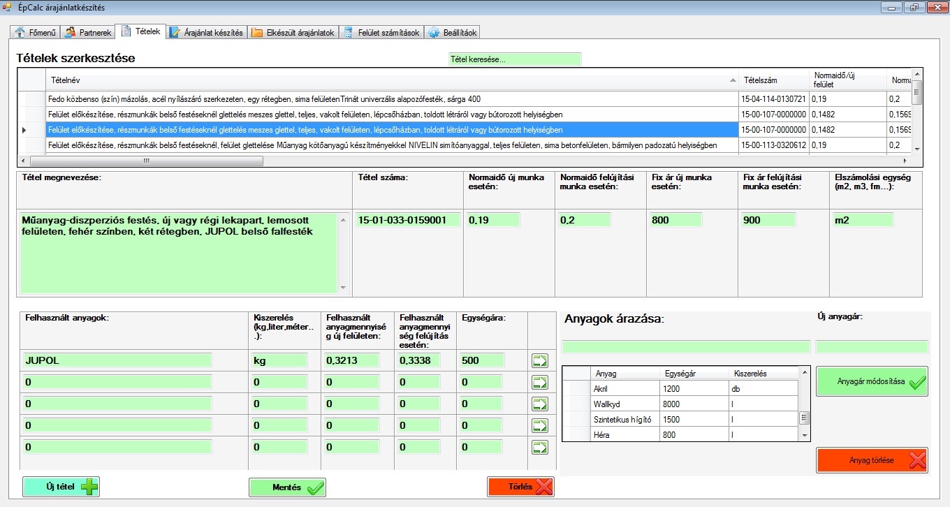Open the Beállítások tab
The height and width of the screenshot is (507, 950).
click(x=452, y=33)
